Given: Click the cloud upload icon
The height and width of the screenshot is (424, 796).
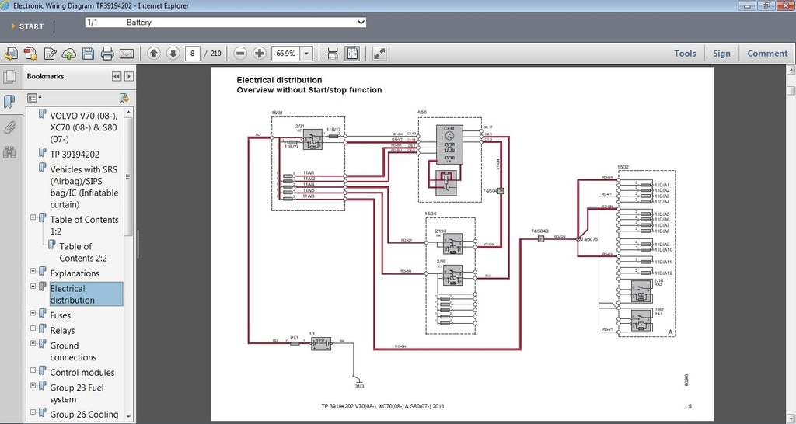Looking at the screenshot, I should tap(69, 54).
